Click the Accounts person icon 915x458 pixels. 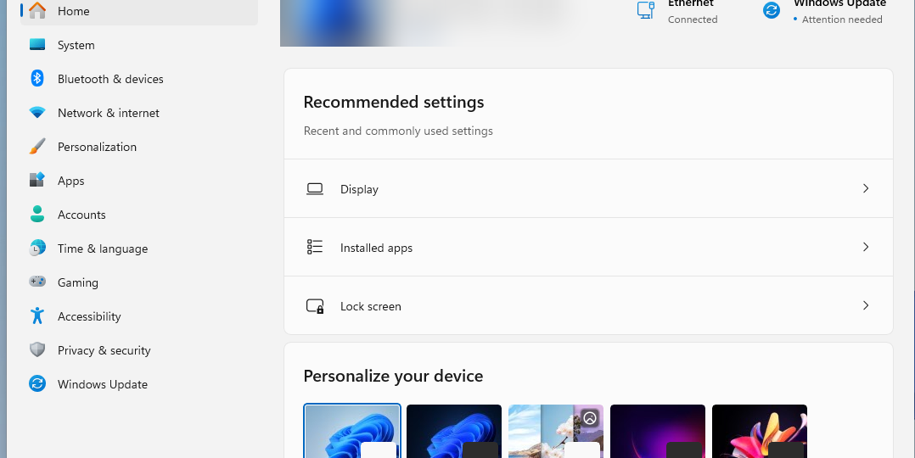pos(37,214)
